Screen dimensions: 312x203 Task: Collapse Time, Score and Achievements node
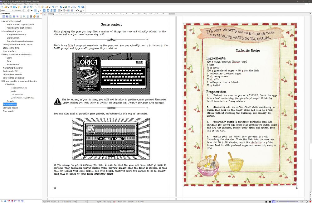2,54
